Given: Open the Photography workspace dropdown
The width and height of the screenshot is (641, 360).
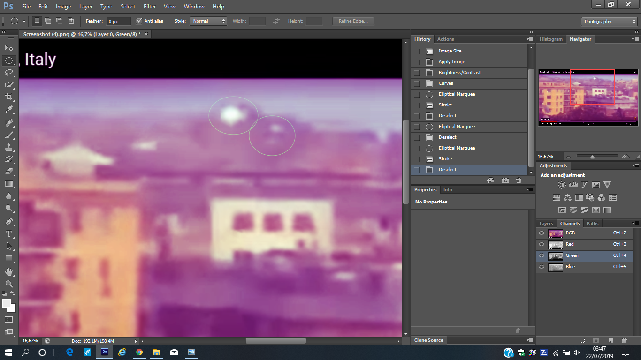Looking at the screenshot, I should coord(609,22).
